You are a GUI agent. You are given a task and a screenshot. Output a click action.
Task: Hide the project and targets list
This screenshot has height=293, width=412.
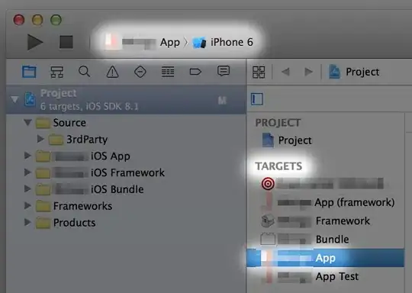[256, 99]
